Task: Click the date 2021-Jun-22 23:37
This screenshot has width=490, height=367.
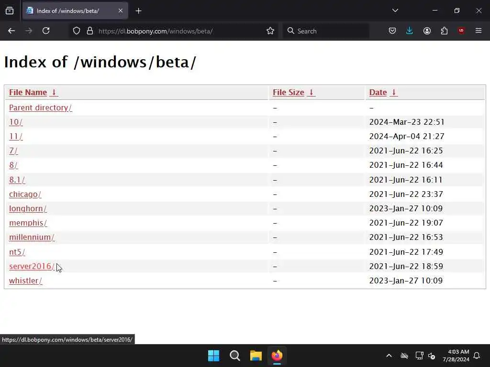Action: 406,194
